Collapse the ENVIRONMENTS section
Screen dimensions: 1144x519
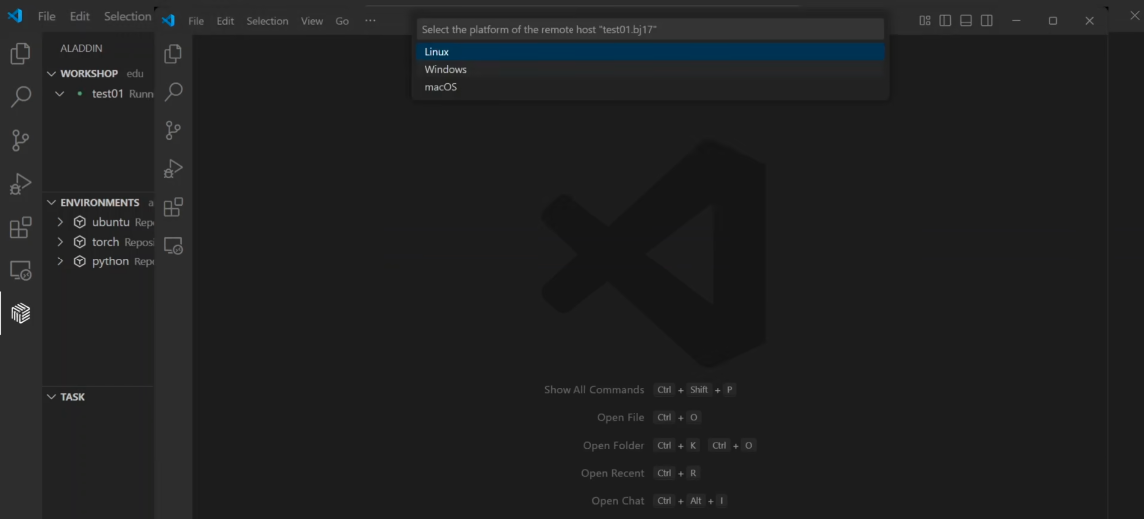click(x=52, y=202)
